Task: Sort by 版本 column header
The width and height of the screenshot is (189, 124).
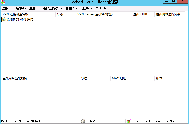Action: point(170,78)
